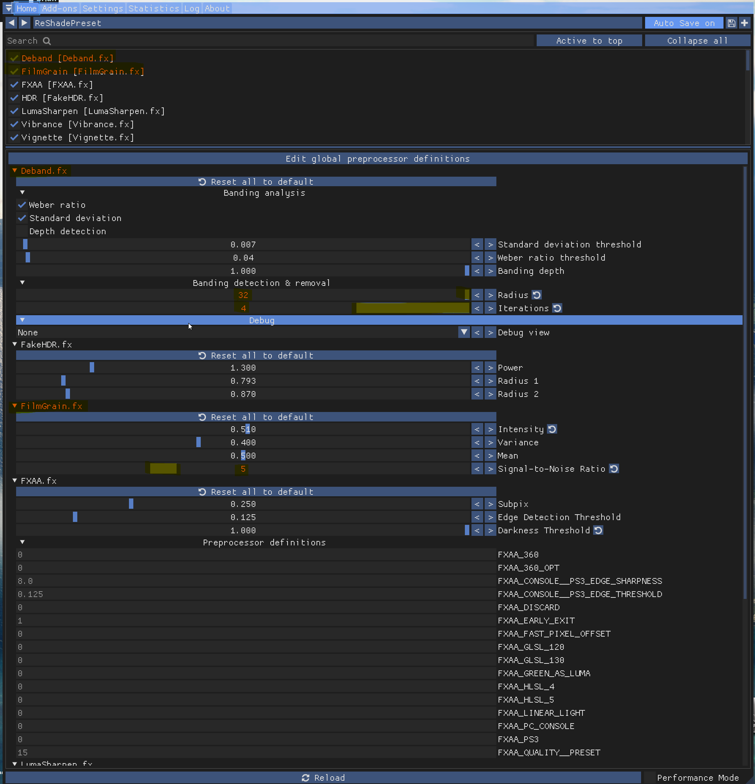755x784 pixels.
Task: Open the Log tab
Action: coord(192,8)
